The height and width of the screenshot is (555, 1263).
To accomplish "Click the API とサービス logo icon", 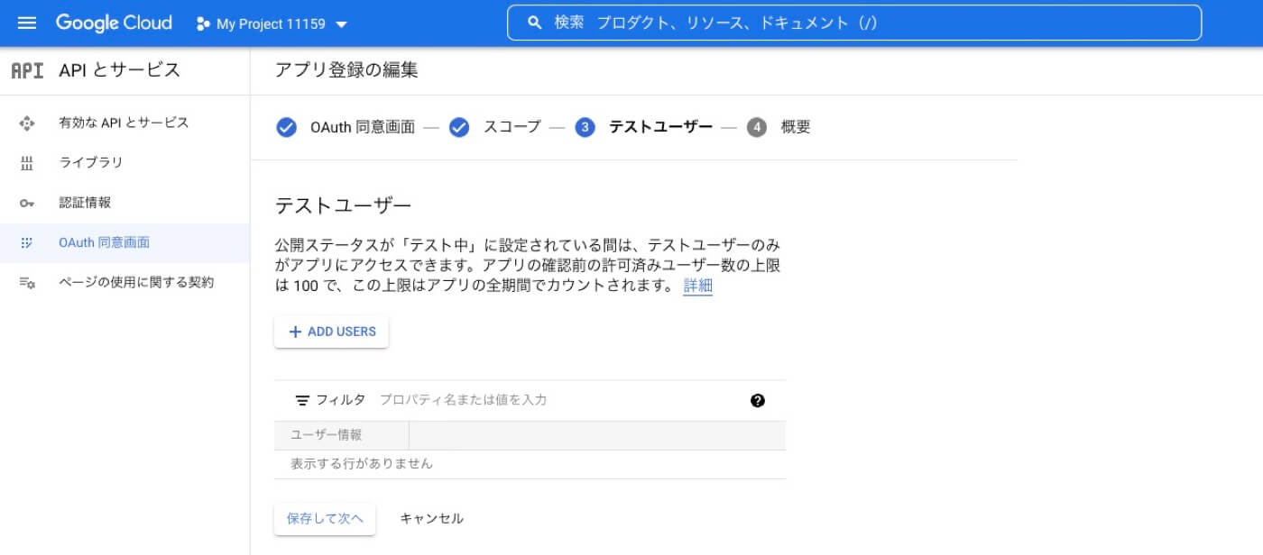I will [x=26, y=70].
